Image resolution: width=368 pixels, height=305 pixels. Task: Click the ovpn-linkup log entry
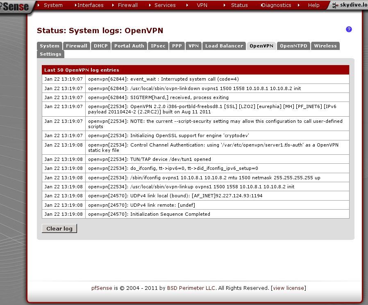[195, 187]
